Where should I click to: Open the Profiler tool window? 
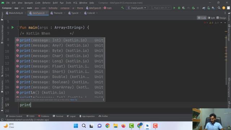pyautogui.click(x=103, y=116)
